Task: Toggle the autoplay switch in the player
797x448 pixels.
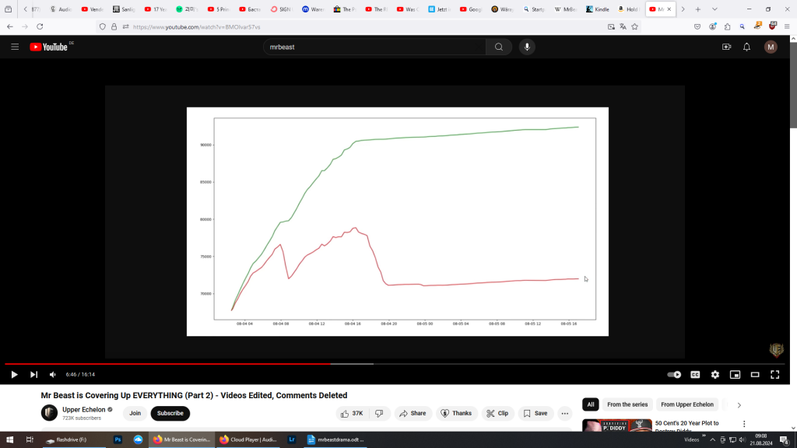Action: 674,375
